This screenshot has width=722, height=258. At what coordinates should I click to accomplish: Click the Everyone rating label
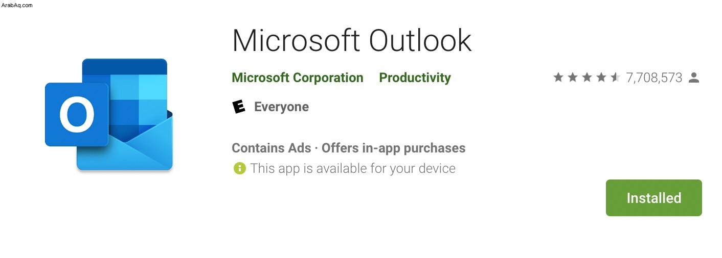pos(281,107)
